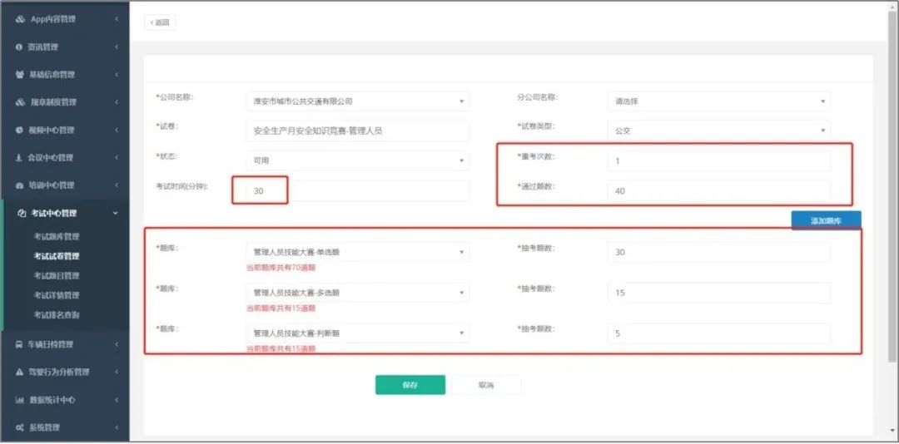Click the 试卷类型 field label
The image size is (899, 444).
[537, 126]
